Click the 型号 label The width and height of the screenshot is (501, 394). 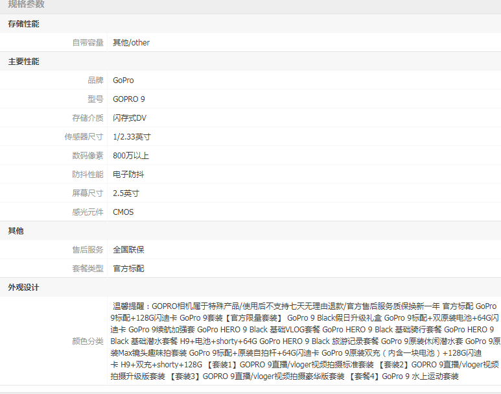[x=95, y=99]
